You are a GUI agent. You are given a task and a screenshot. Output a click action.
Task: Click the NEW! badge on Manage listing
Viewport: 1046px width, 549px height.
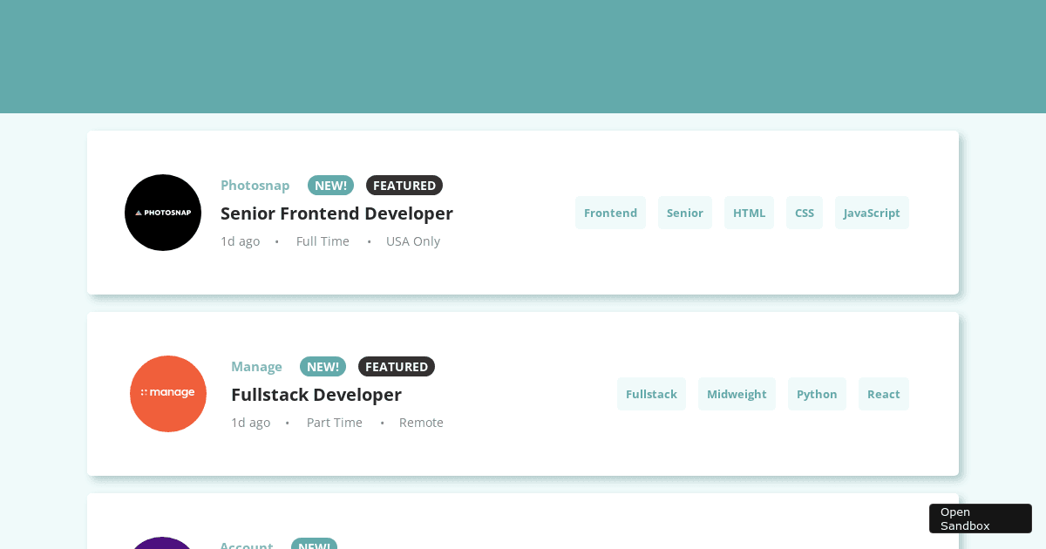click(323, 367)
